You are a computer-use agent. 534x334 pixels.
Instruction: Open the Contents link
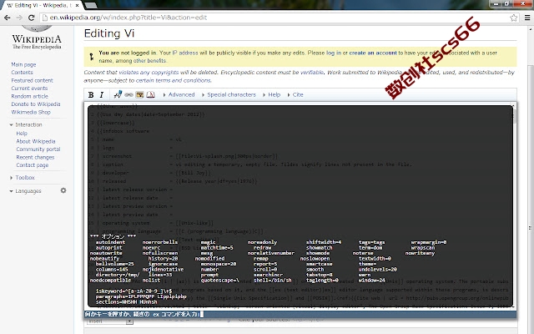click(23, 73)
